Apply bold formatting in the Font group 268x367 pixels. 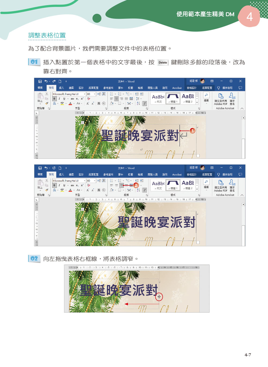[x=54, y=98]
